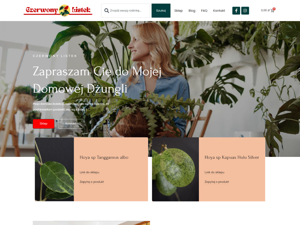
Task: Open Hoya sp Kapuas Hulu Silver shop link
Action: coord(214,172)
